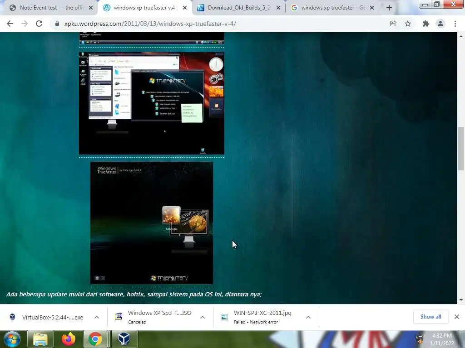Click ISO file icon in downloads bar
465x348 pixels.
click(119, 316)
